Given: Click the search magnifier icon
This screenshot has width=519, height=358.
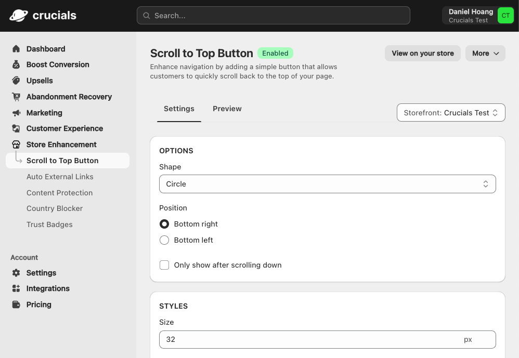Looking at the screenshot, I should coord(146,16).
